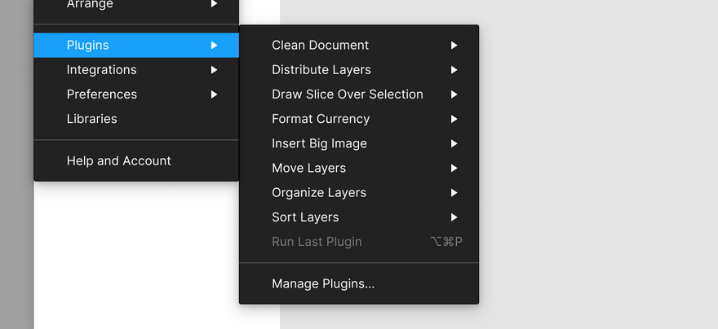Open the Preferences submenu
This screenshot has height=329, width=718.
point(136,94)
